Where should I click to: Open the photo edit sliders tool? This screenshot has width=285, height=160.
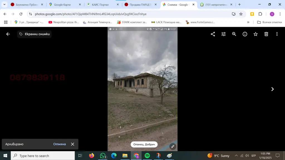click(223, 34)
